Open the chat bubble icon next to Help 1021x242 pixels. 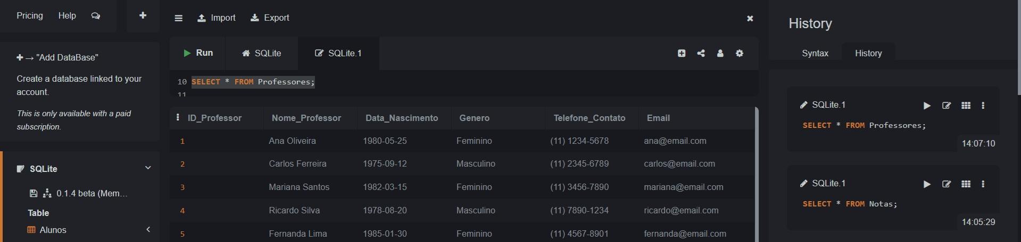96,16
